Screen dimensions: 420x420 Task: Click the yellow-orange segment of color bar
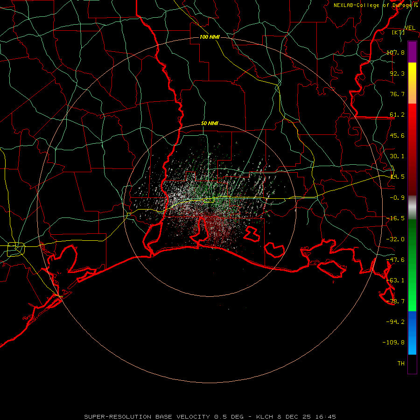(x=412, y=83)
